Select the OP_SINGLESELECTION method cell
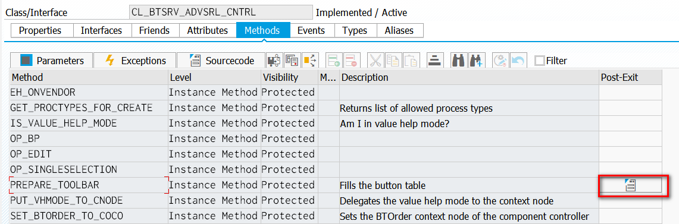Viewport: 679px width, 224px height. (89, 169)
